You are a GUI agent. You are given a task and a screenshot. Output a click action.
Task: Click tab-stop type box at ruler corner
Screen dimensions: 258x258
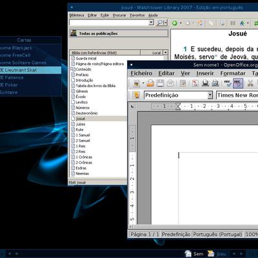132,106
